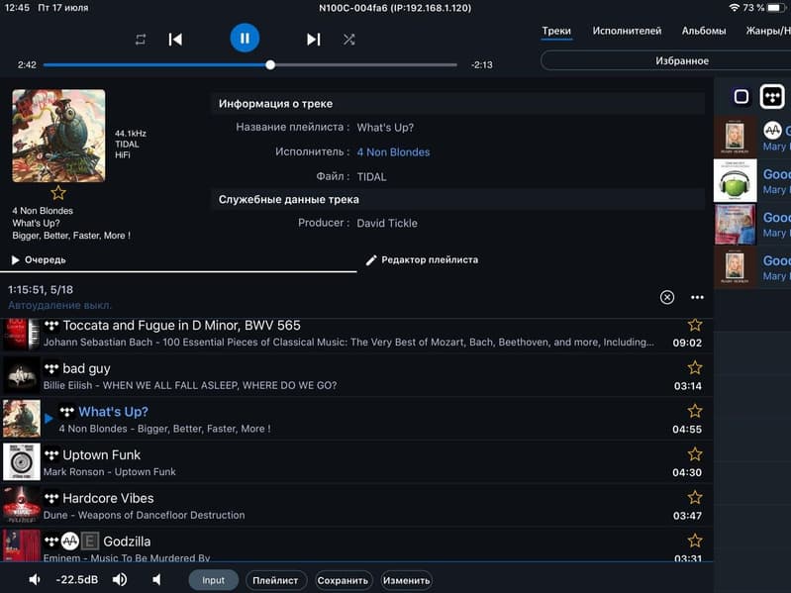This screenshot has width=791, height=593.
Task: Star Toccata and Fugue track
Action: coord(695,325)
